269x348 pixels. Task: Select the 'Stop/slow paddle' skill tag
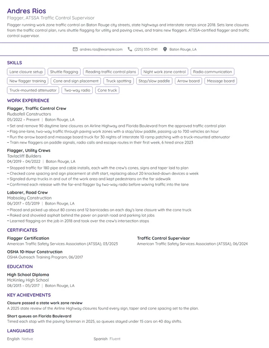point(154,81)
